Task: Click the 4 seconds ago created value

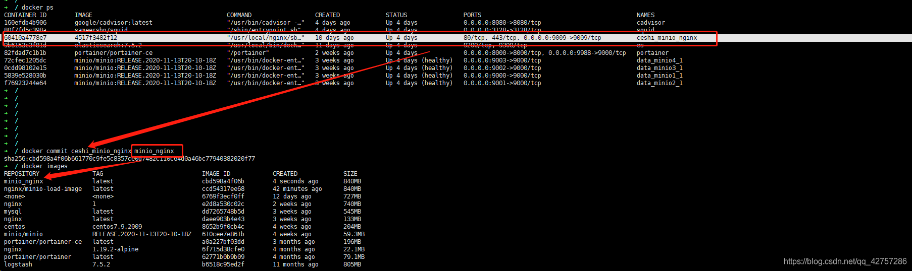Action: [295, 181]
